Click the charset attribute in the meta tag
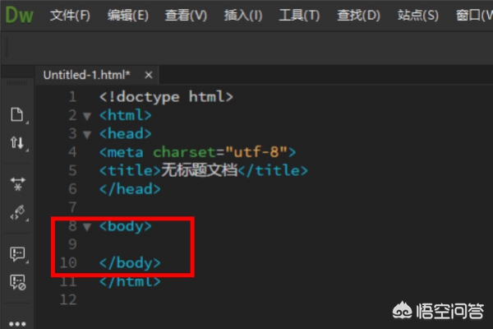 (x=184, y=152)
